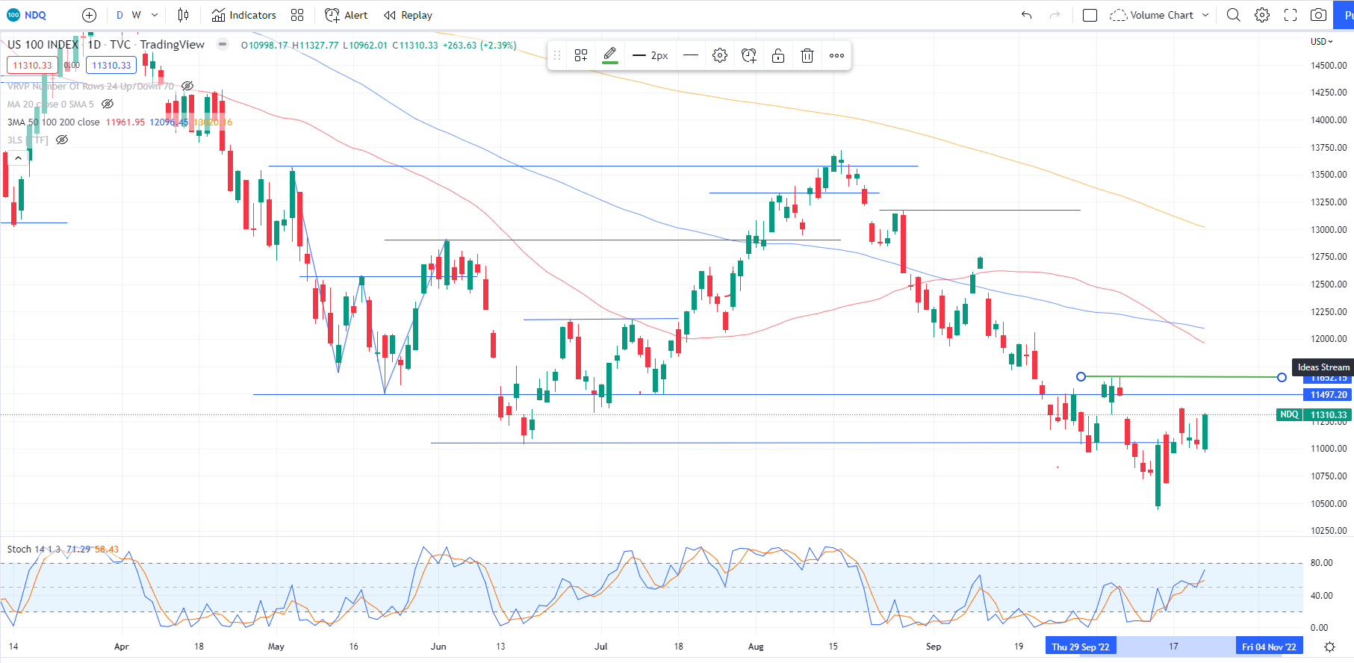Toggle visibility of the VRVP indicator
This screenshot has width=1354, height=663.
click(187, 86)
